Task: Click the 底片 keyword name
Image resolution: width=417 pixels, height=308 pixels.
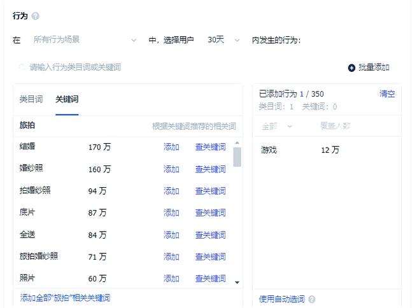Action: tap(27, 212)
